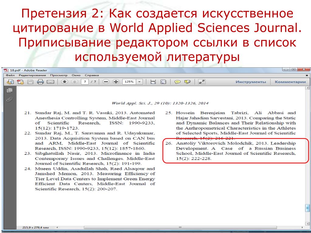Open the Page Thumbnails side panel
The height and width of the screenshot is (233, 311).
tap(9, 90)
